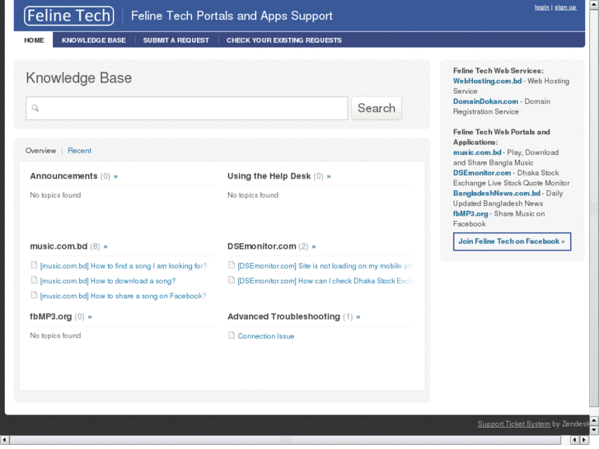Click document icon beside 'Site is not loading'
The image size is (599, 449).
(x=232, y=264)
